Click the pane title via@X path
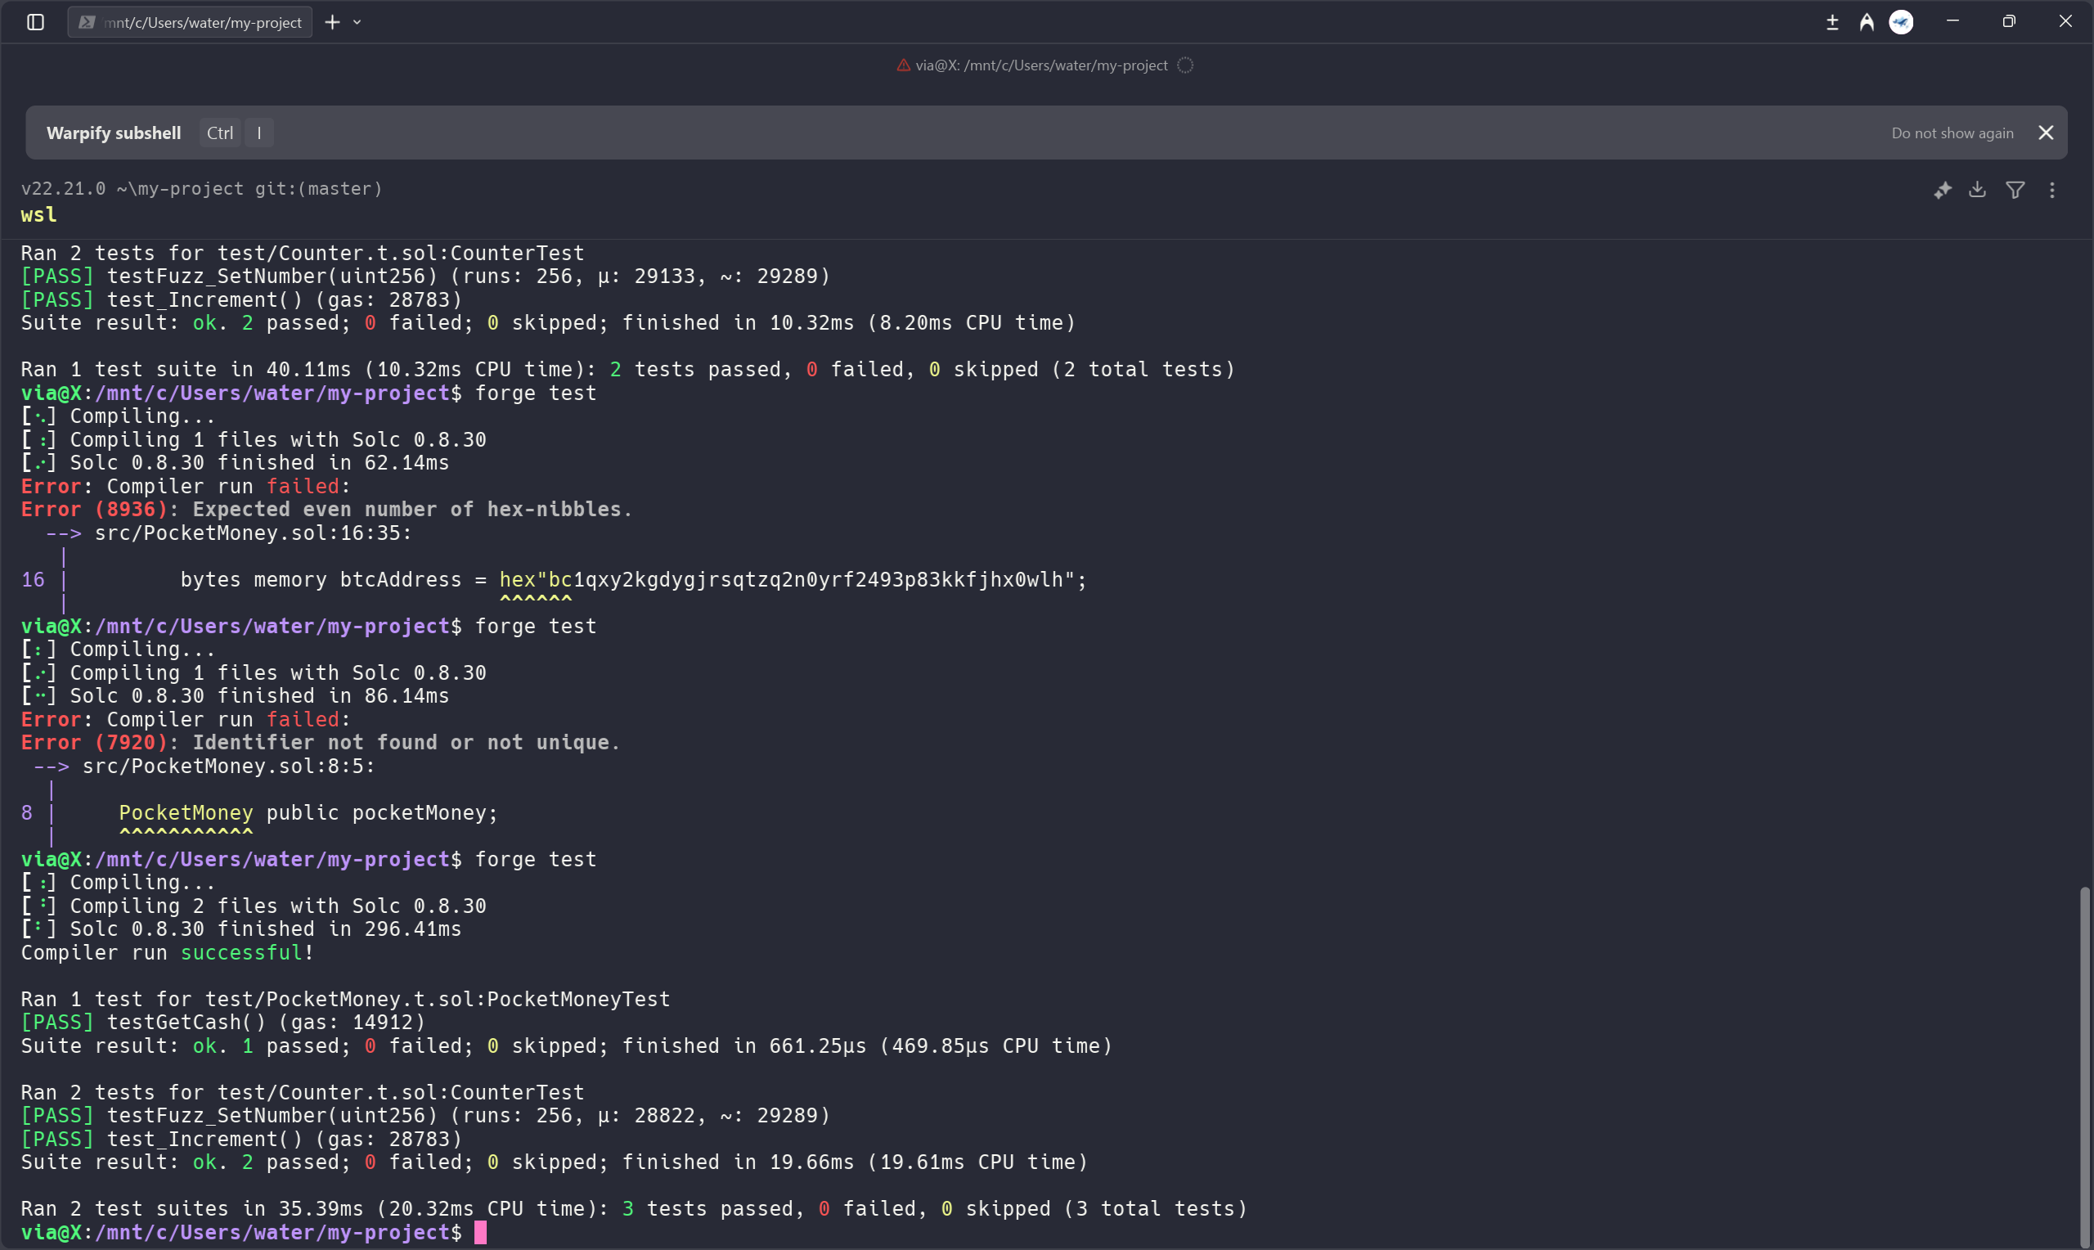This screenshot has width=2094, height=1250. tap(1041, 65)
